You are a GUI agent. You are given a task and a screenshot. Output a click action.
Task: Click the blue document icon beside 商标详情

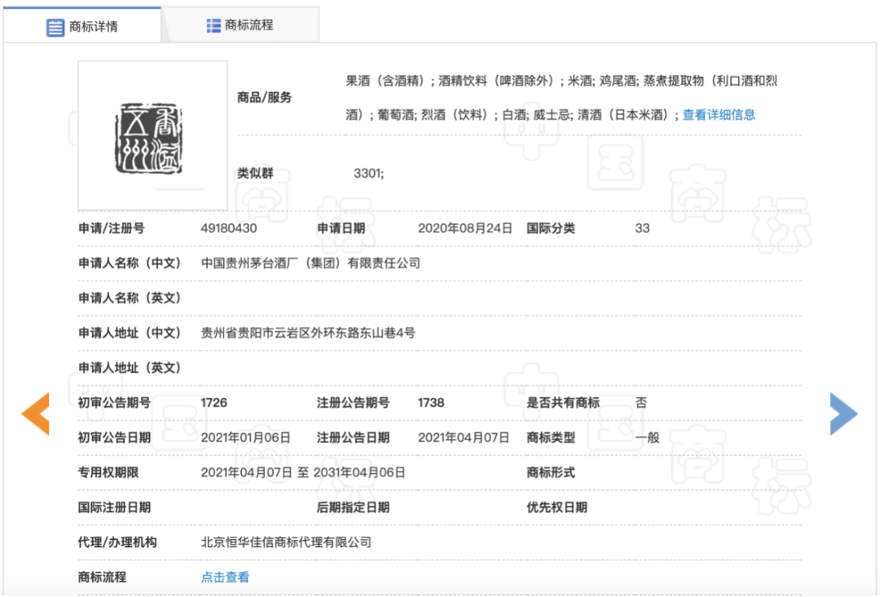[55, 27]
